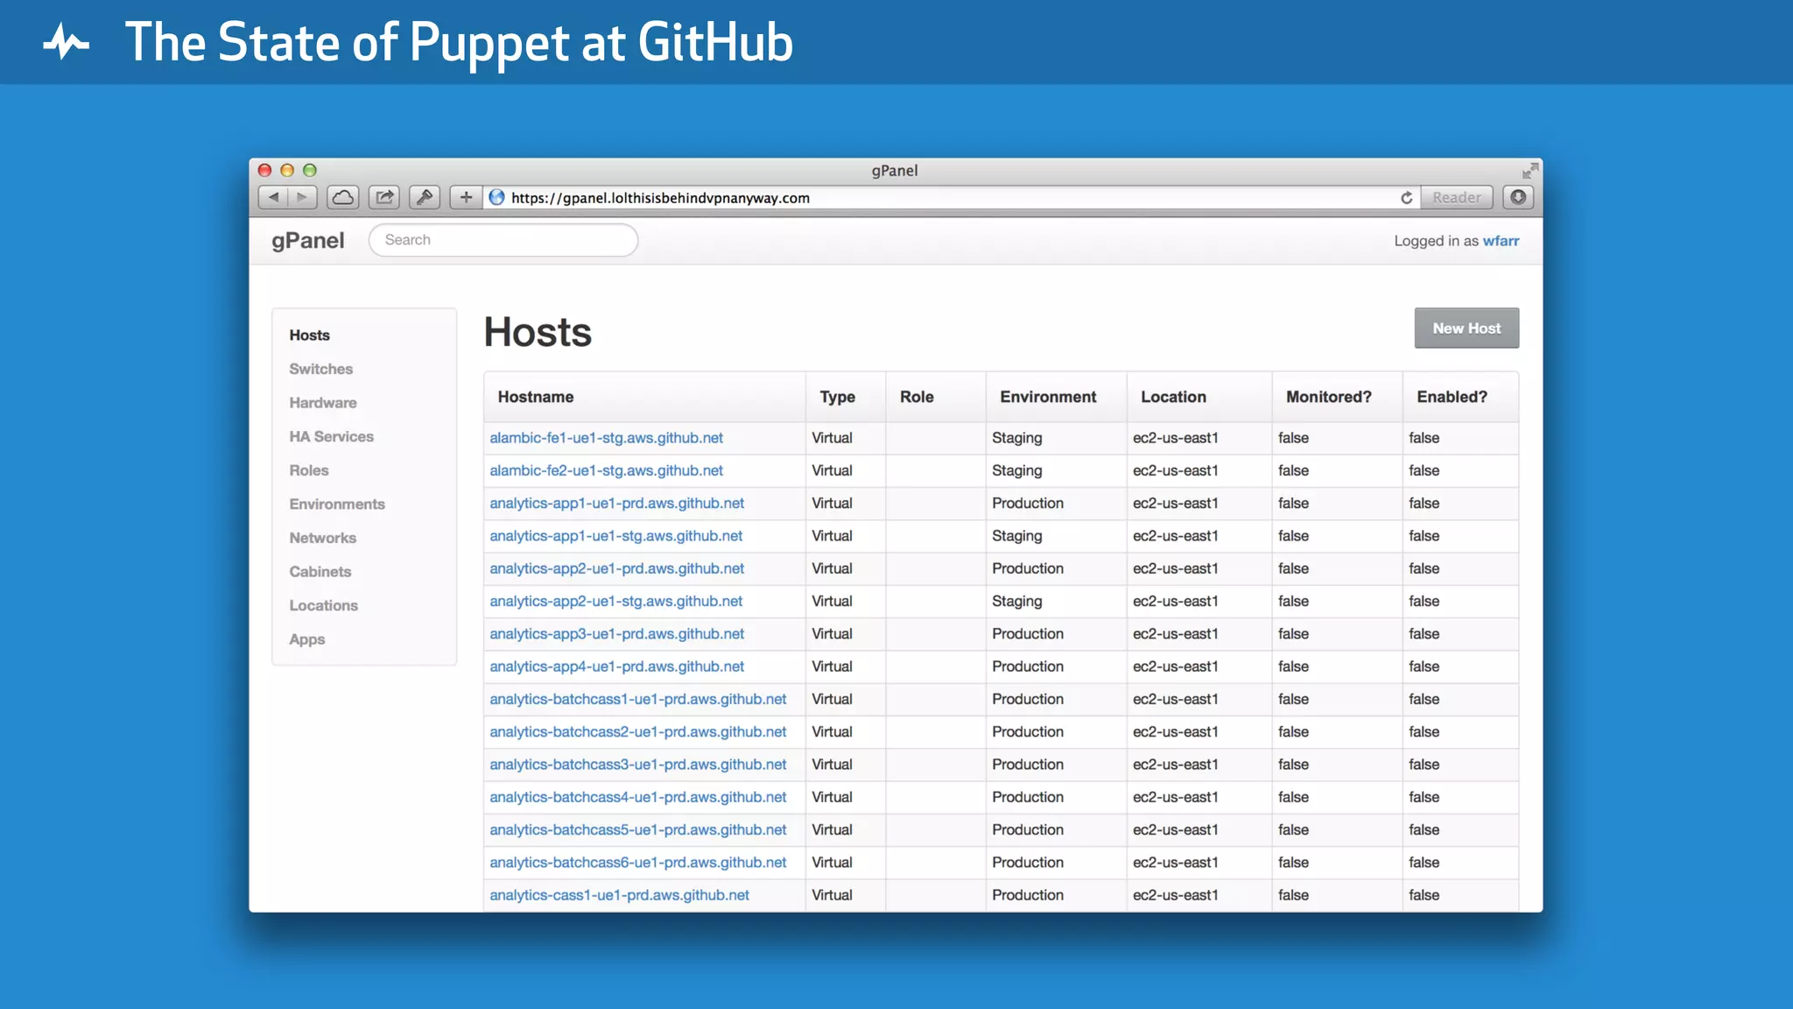Open host analytics-batchcass1-ue1-prd.aws.github.net
The width and height of the screenshot is (1793, 1009).
637,699
